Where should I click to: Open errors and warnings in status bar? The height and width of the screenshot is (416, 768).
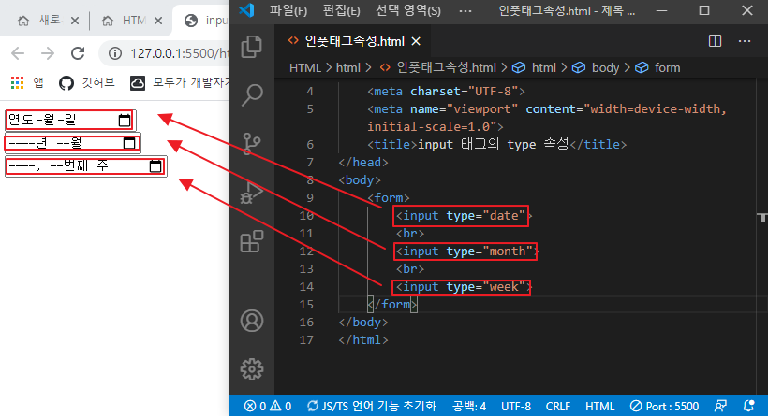[x=268, y=407]
